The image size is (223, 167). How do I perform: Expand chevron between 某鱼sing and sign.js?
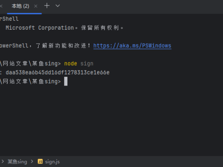click(32, 161)
